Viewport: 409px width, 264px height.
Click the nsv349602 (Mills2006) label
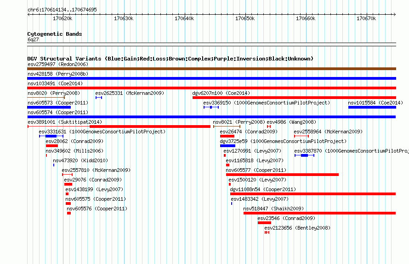pos(74,151)
